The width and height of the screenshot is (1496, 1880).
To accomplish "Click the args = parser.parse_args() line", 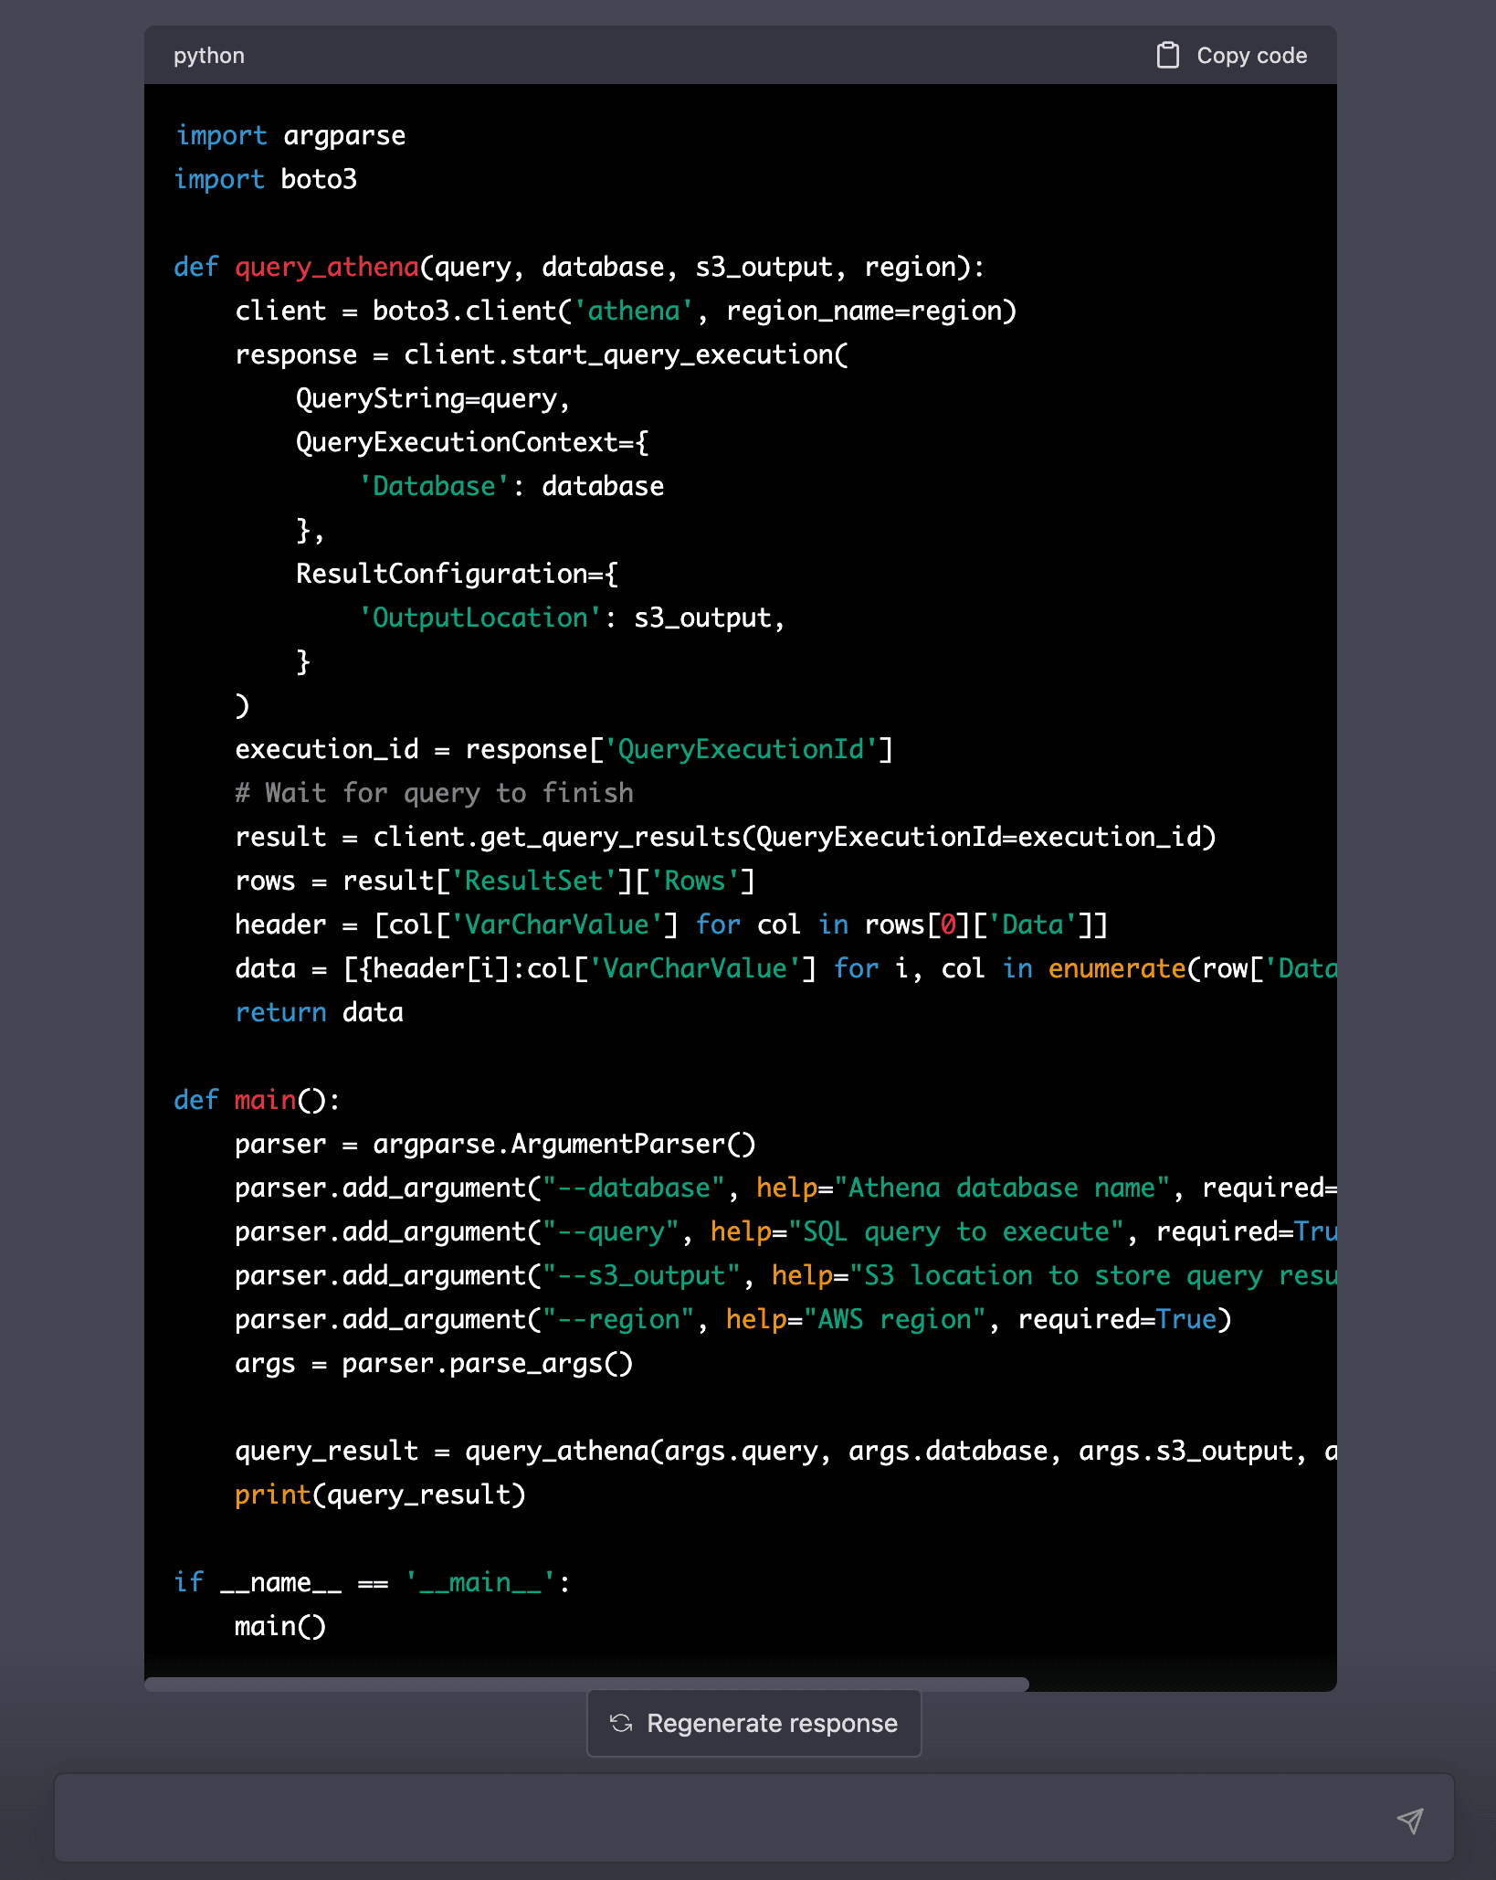I will [434, 1363].
